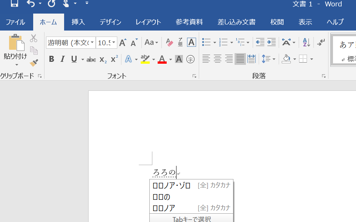Switch to the 差し込み文書 tab
The width and height of the screenshot is (356, 222).
coord(236,22)
